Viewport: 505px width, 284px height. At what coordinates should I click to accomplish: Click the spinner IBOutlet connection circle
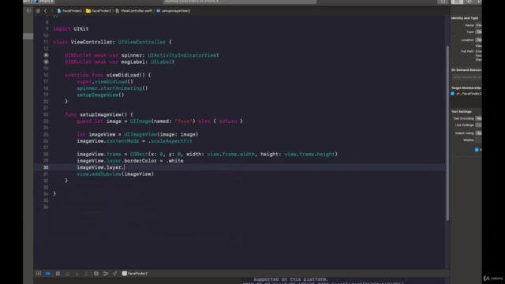pyautogui.click(x=46, y=55)
